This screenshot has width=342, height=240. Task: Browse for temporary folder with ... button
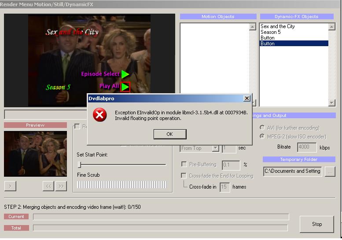(330, 172)
